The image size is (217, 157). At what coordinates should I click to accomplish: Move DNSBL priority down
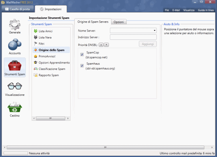[106, 45]
